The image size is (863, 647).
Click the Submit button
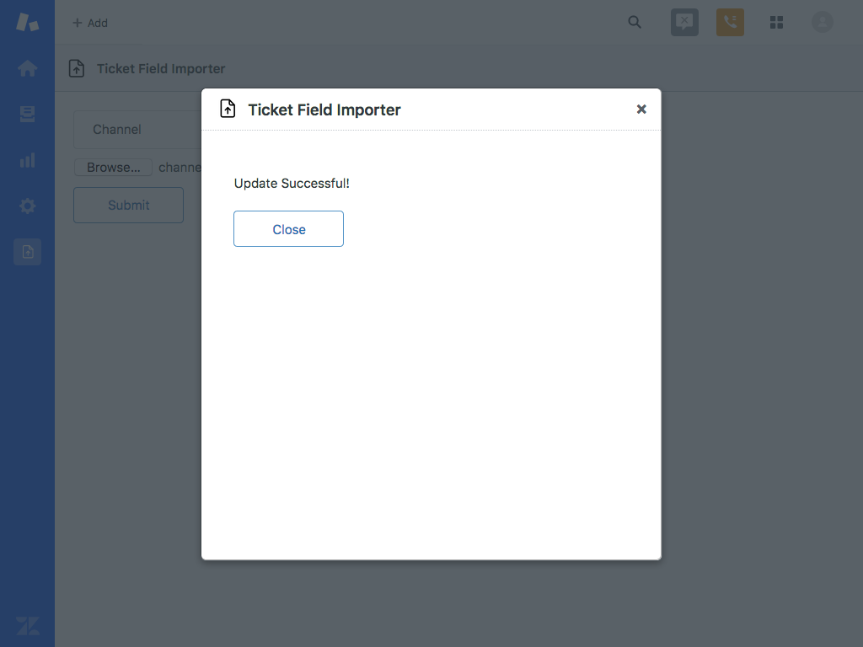(x=128, y=205)
